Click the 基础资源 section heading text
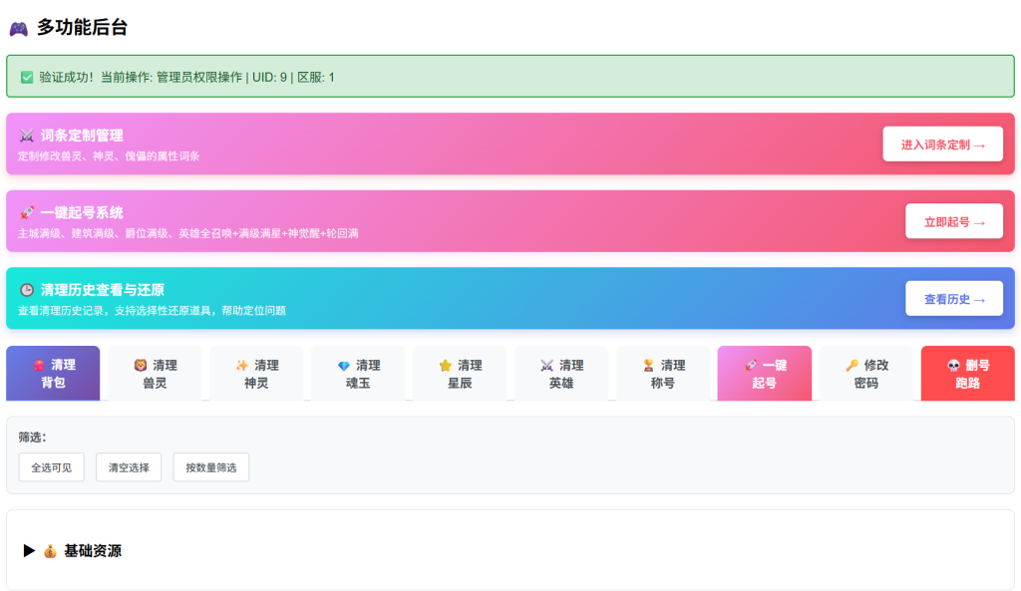This screenshot has height=591, width=1021. [x=93, y=551]
